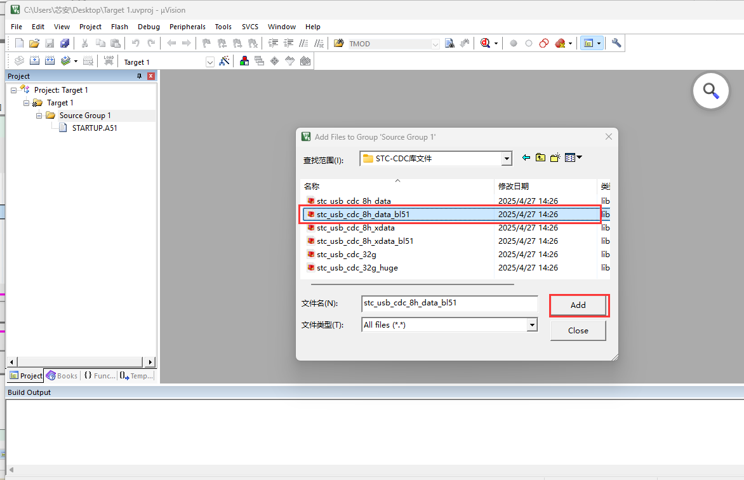The height and width of the screenshot is (480, 744).
Task: Create a new file via toolbar icon
Action: pyautogui.click(x=19, y=43)
